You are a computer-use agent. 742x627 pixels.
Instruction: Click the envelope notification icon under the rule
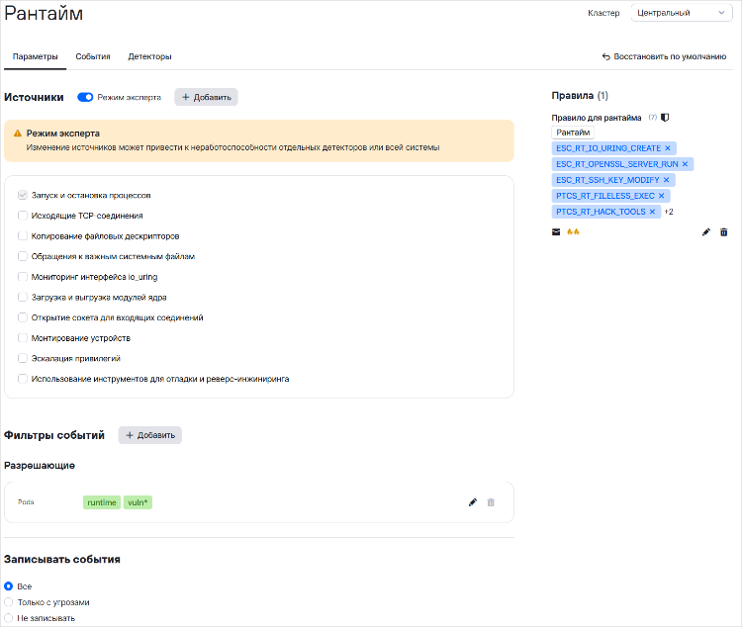[556, 231]
